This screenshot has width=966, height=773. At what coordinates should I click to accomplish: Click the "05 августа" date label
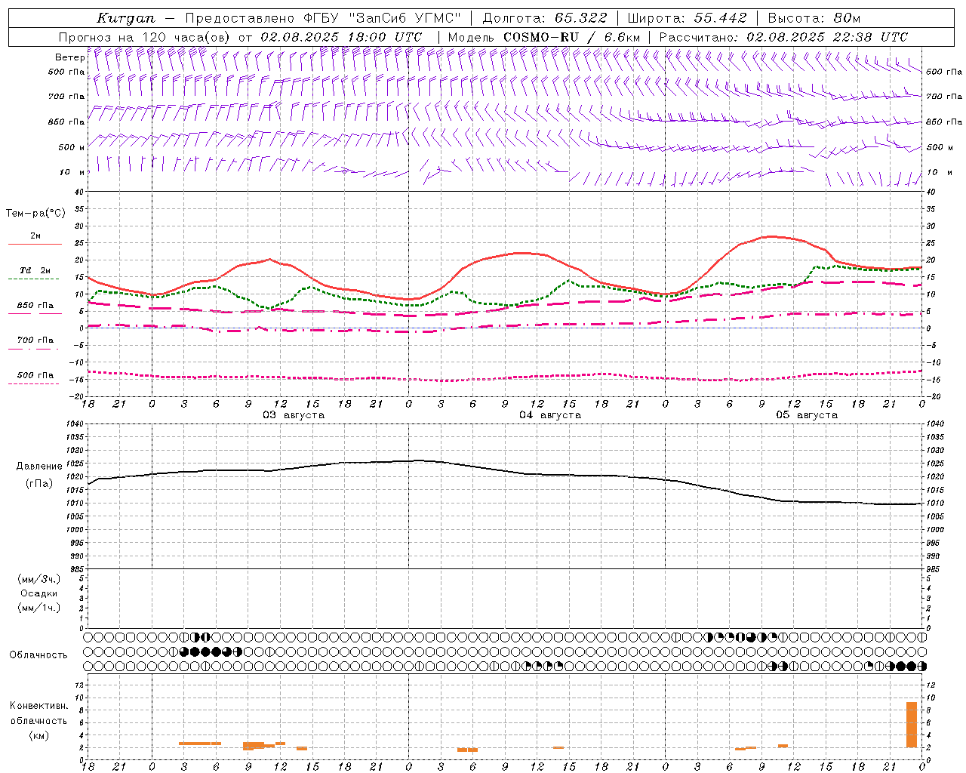point(807,415)
